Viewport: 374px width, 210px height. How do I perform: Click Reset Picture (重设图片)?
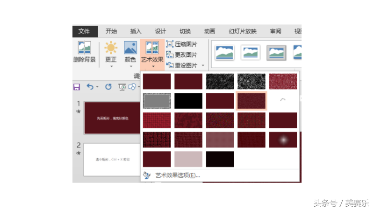182,65
